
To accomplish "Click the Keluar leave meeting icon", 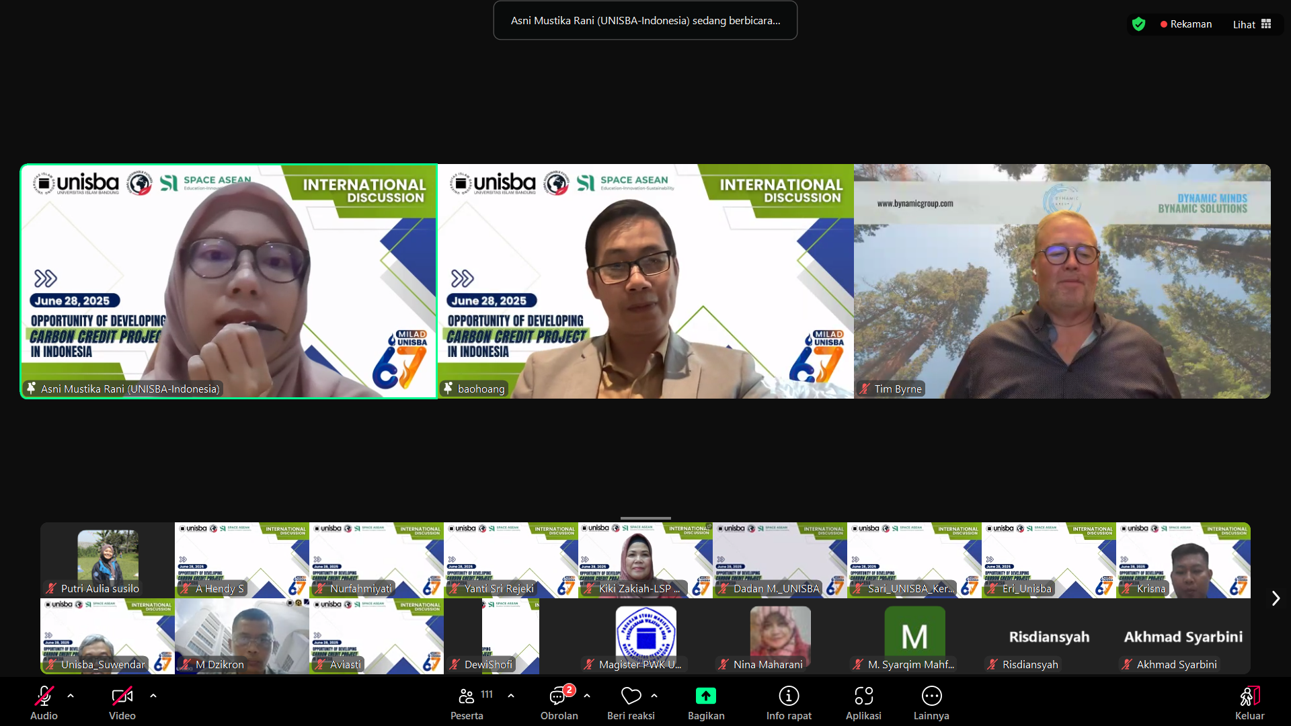I will 1249,696.
